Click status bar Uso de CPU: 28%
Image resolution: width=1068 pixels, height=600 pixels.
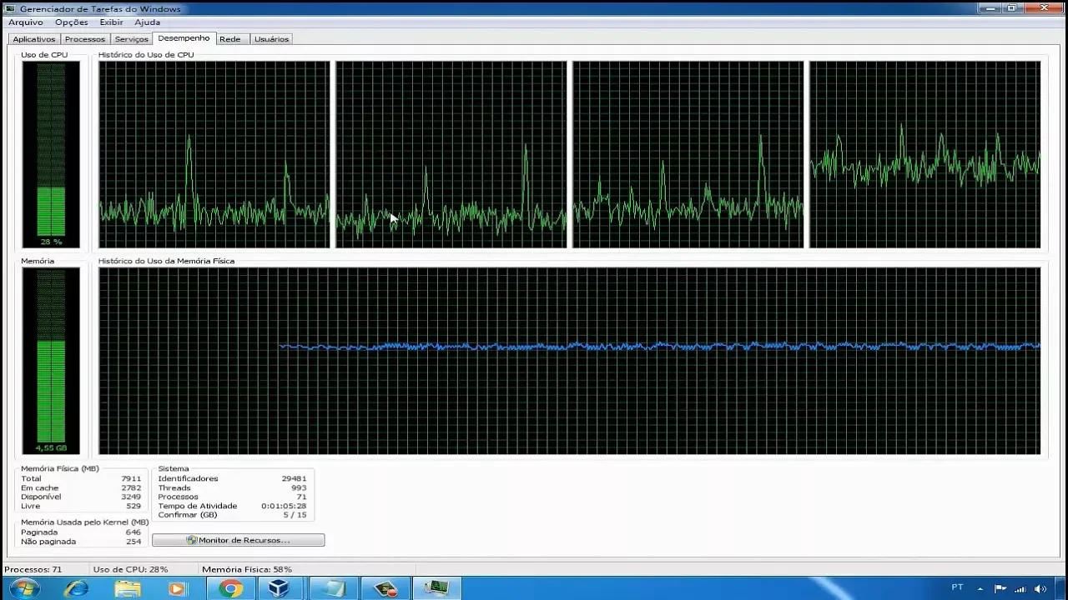pyautogui.click(x=130, y=570)
